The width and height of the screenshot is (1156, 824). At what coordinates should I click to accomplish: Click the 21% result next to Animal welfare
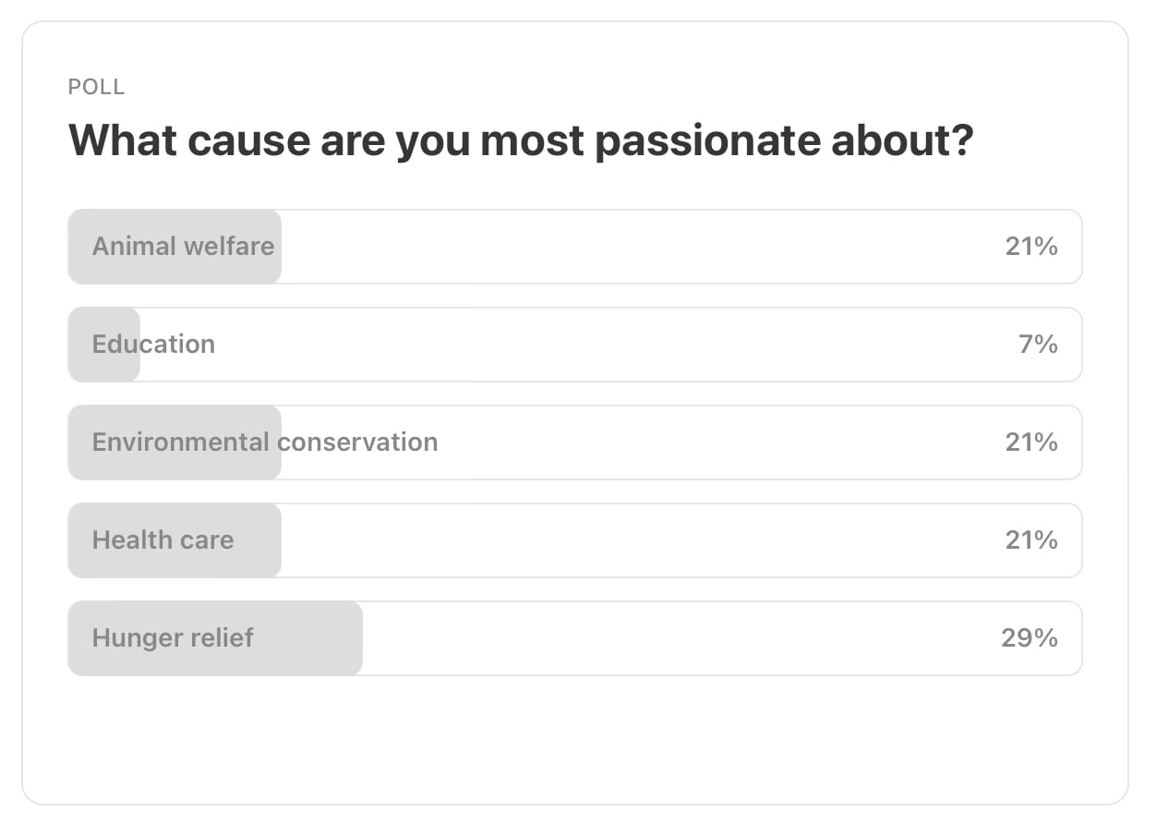coord(1030,246)
